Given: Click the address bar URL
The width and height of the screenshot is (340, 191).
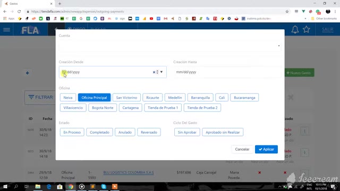Looking at the screenshot, I should (x=78, y=12).
